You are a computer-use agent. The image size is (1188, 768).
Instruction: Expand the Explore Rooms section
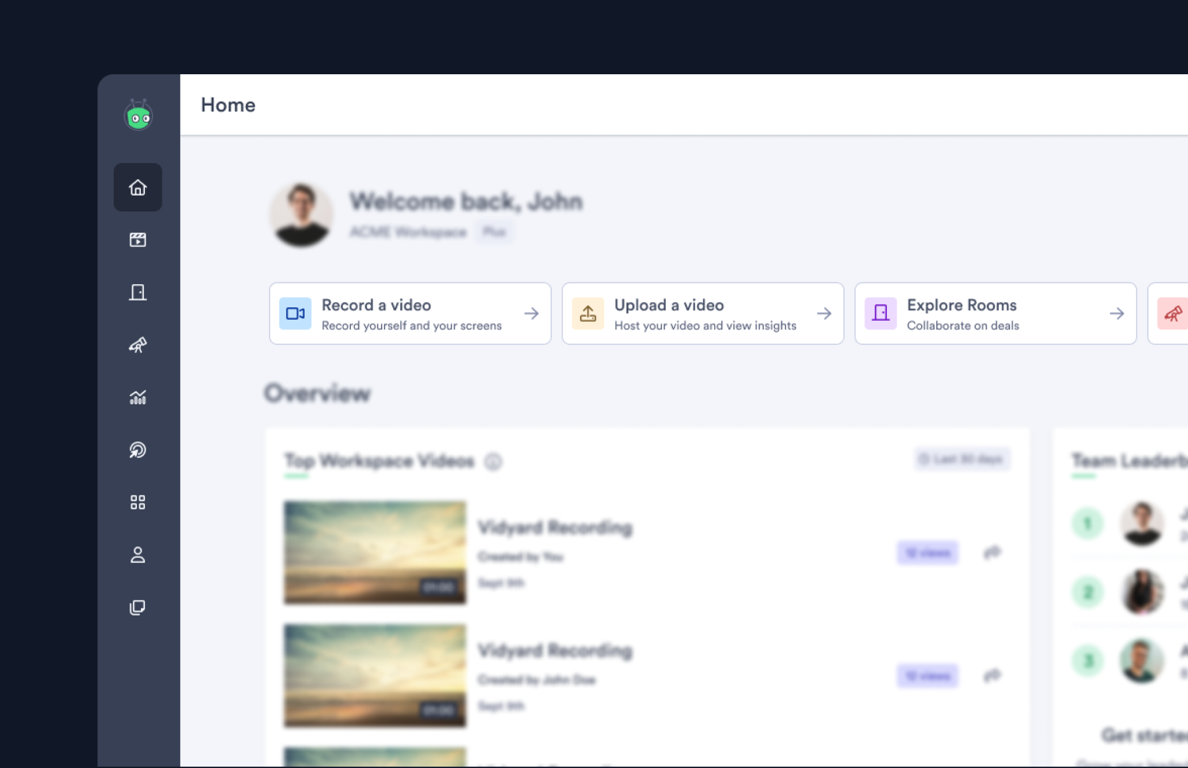[x=1117, y=313]
